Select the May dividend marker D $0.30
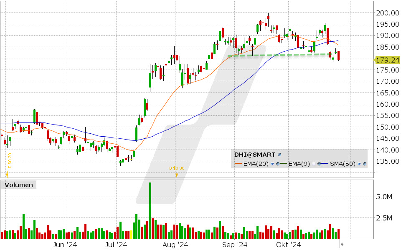Viewport: 401px width, 250px height. 10,161
